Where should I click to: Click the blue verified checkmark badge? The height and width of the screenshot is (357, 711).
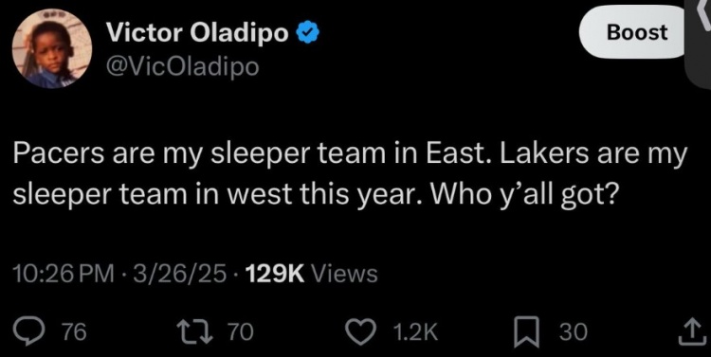click(308, 34)
